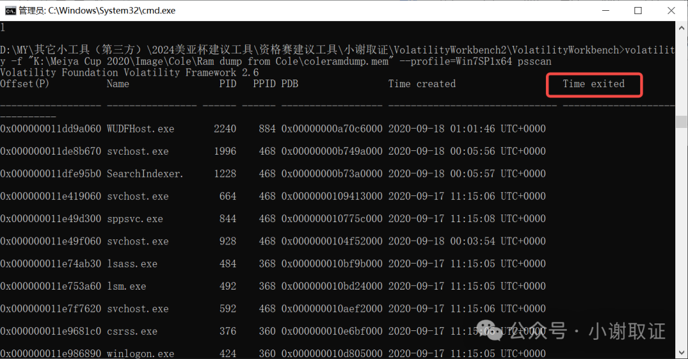The image size is (688, 359).
Task: Click PDB value '0x000000010e6bf000'
Action: [332, 332]
